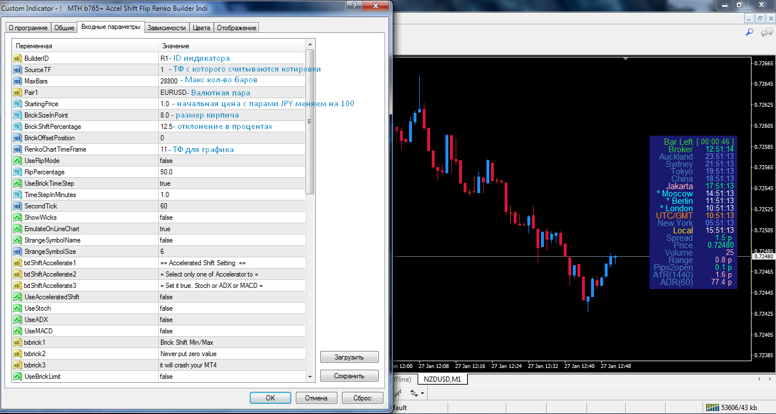Switch to the Отображение tab
776x414 pixels.
pyautogui.click(x=237, y=28)
